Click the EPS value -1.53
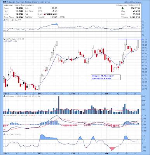The image size is (150, 155). 55,11
